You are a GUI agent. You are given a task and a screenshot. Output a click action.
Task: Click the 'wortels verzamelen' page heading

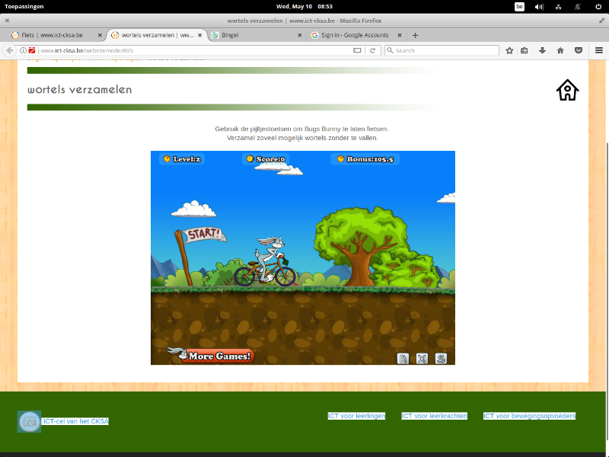coord(80,89)
